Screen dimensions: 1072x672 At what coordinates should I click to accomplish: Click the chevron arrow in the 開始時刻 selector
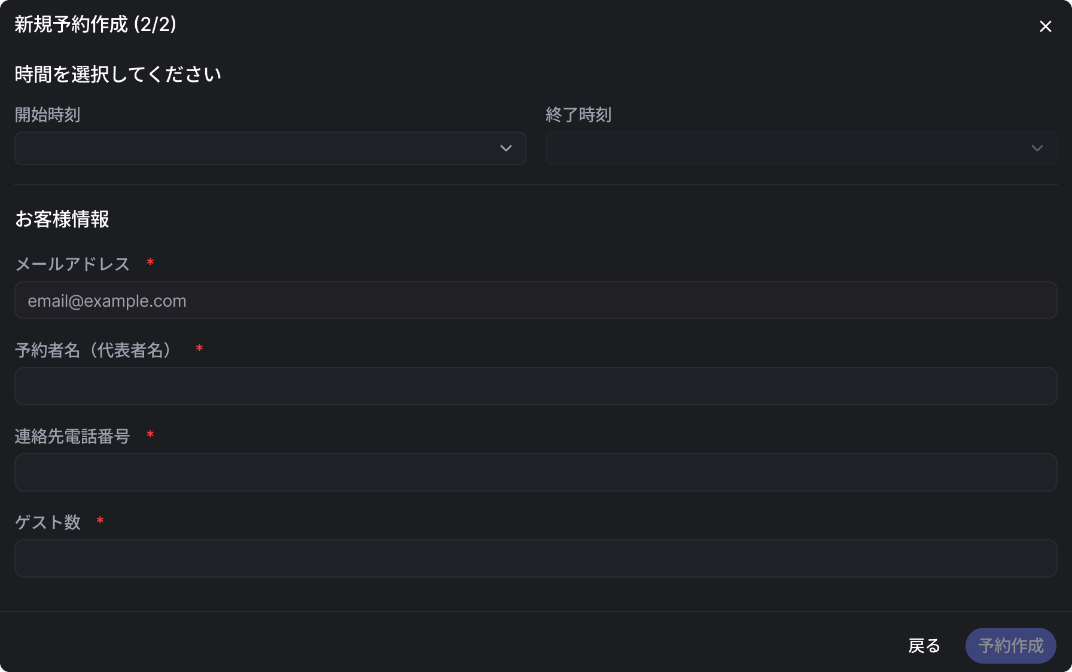point(506,148)
